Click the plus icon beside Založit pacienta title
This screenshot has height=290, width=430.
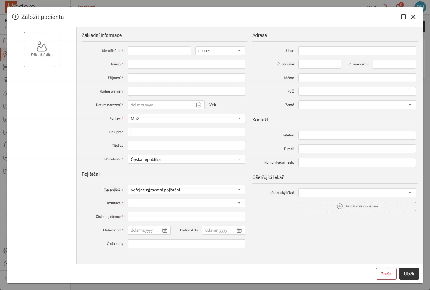[x=15, y=17]
